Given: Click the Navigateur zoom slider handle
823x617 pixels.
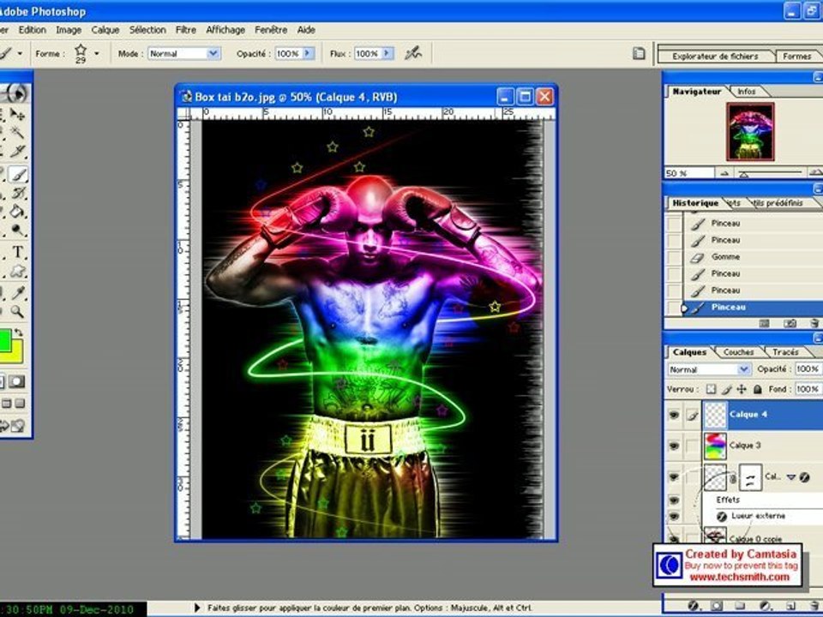Looking at the screenshot, I should coord(744,174).
